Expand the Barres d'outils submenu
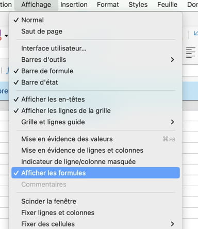 (95, 60)
